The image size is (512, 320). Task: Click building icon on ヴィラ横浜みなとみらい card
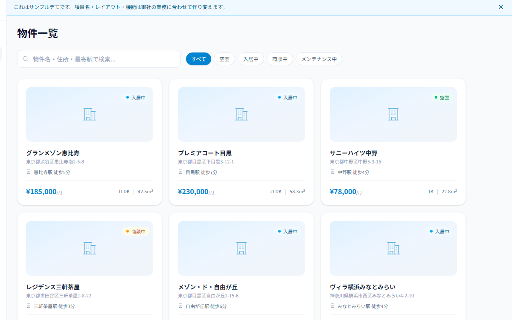(x=393, y=248)
